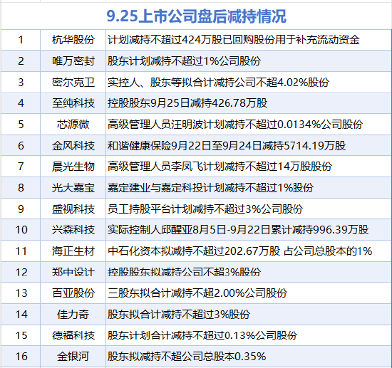The width and height of the screenshot is (392, 368).
Task: Select row number 6 cell
Action: pyautogui.click(x=21, y=145)
